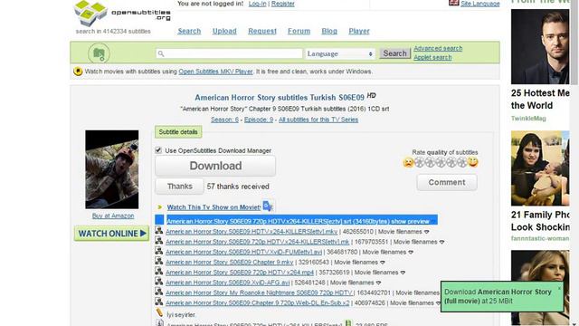Viewport: 579px width, 326px height.
Task: Expand Movie filenames for the 462655010 row
Action: point(426,232)
